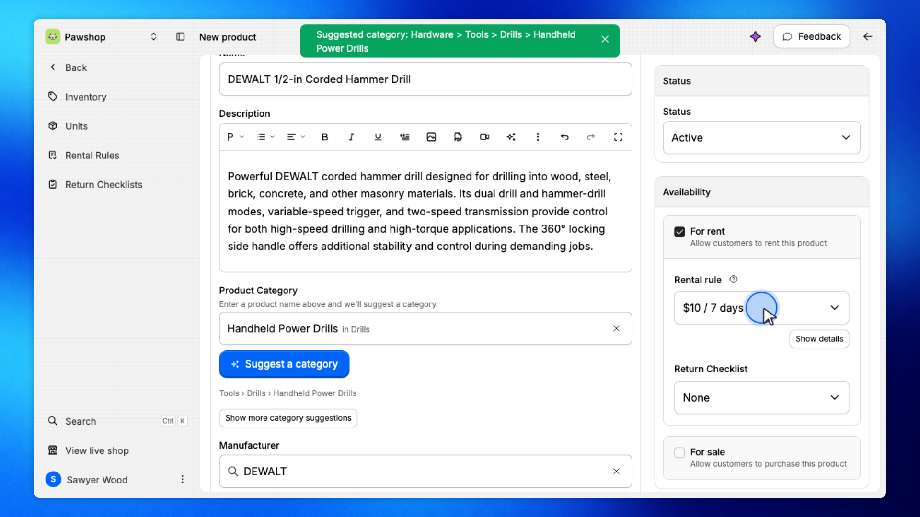Open the Status dropdown set to Active
The image size is (920, 517).
click(x=761, y=138)
